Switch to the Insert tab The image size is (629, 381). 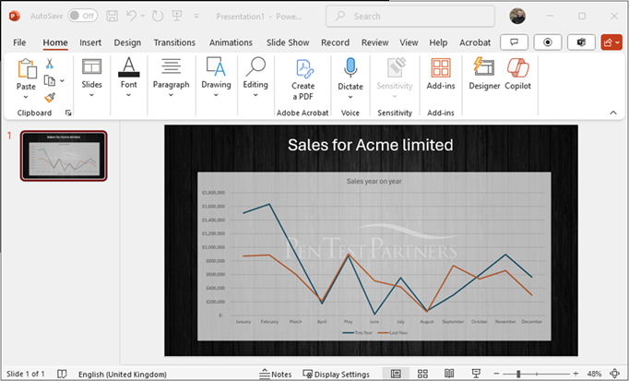pyautogui.click(x=90, y=42)
